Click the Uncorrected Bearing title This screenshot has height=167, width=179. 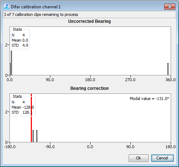(x=89, y=21)
